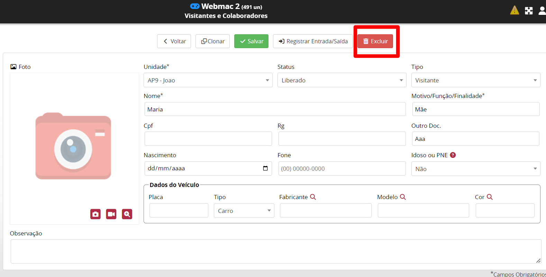The height and width of the screenshot is (277, 546).
Task: Expand the vehicle Tipo dropdown showing Carro
Action: point(244,211)
